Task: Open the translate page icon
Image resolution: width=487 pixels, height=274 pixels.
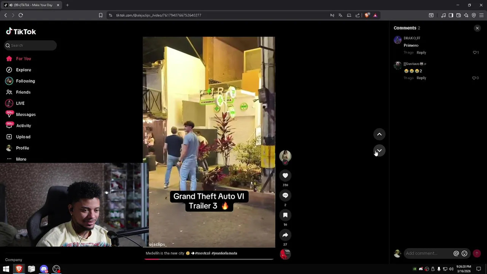Action: pyautogui.click(x=340, y=15)
